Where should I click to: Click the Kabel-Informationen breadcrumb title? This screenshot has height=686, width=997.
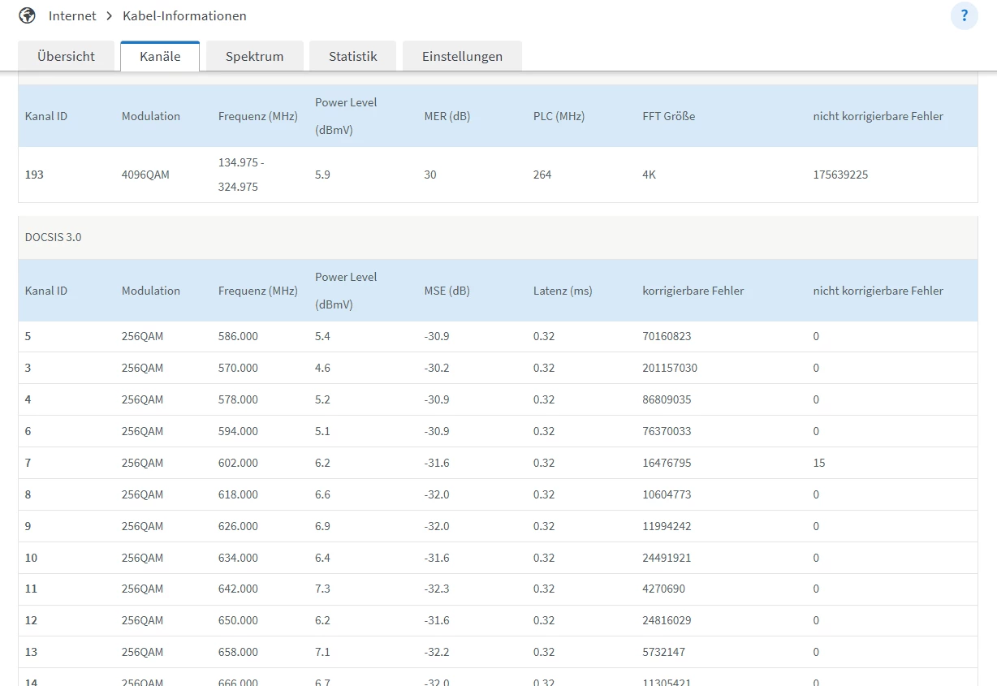tap(184, 16)
